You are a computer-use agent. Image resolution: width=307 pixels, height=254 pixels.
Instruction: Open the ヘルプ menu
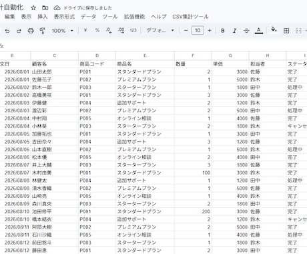[159, 17]
